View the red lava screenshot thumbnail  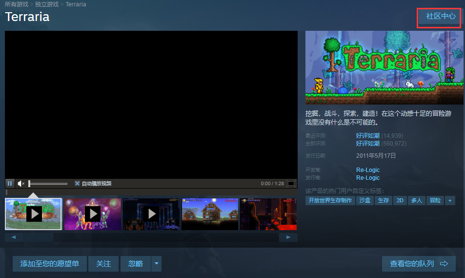pos(268,214)
